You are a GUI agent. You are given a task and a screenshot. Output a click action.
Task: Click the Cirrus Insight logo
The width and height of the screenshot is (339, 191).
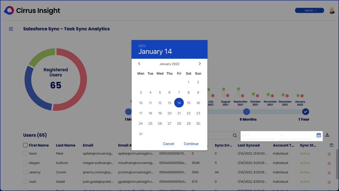[32, 10]
